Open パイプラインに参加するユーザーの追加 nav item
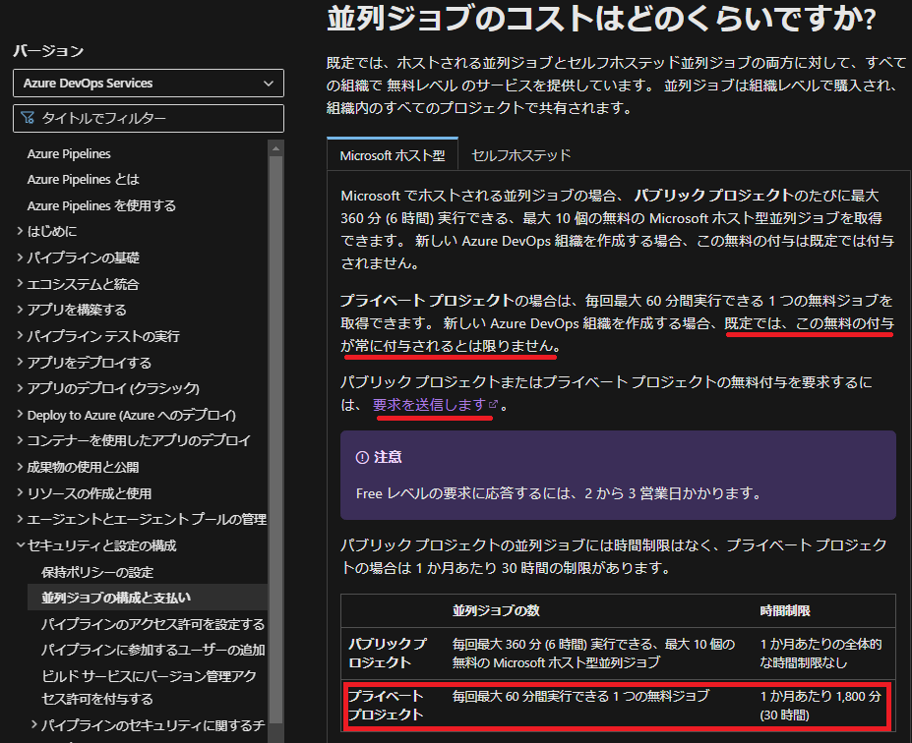 coord(152,650)
